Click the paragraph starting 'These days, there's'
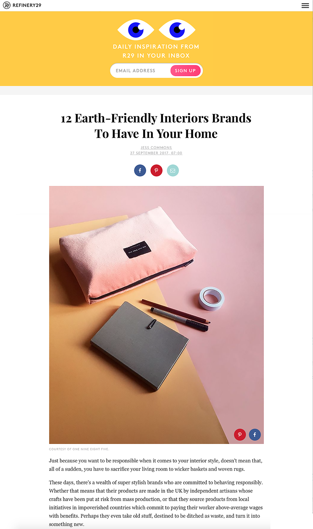The image size is (313, 529). (156, 503)
